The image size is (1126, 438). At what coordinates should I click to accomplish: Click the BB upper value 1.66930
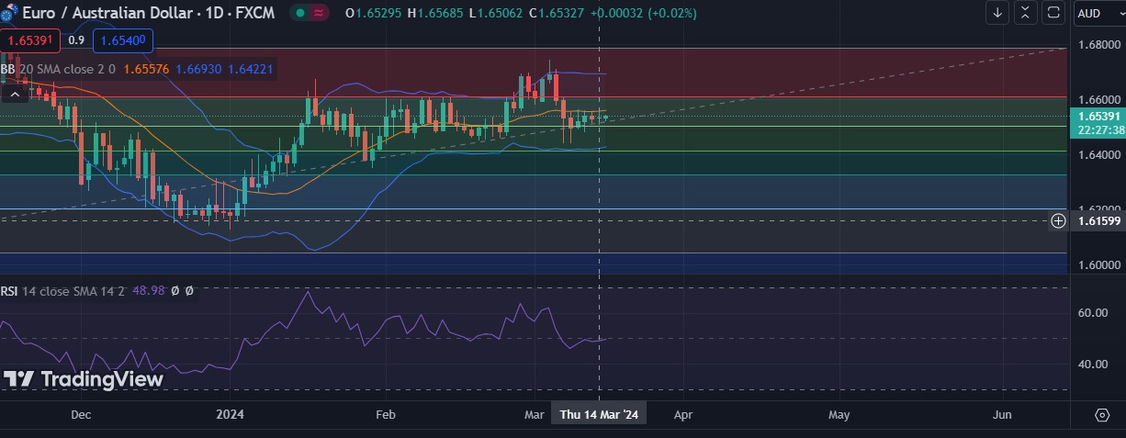click(x=198, y=69)
